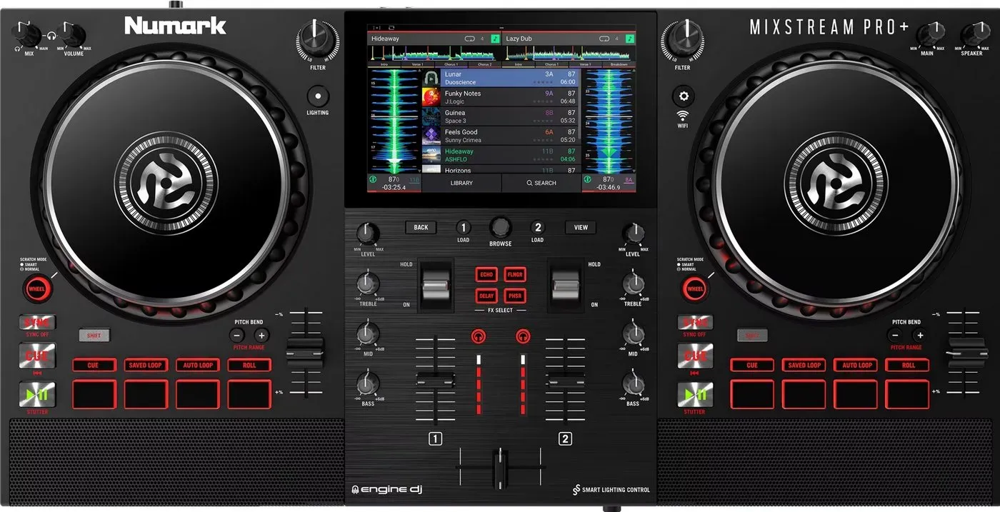Toggle key lock note icon on Hideaway deck

coord(495,39)
